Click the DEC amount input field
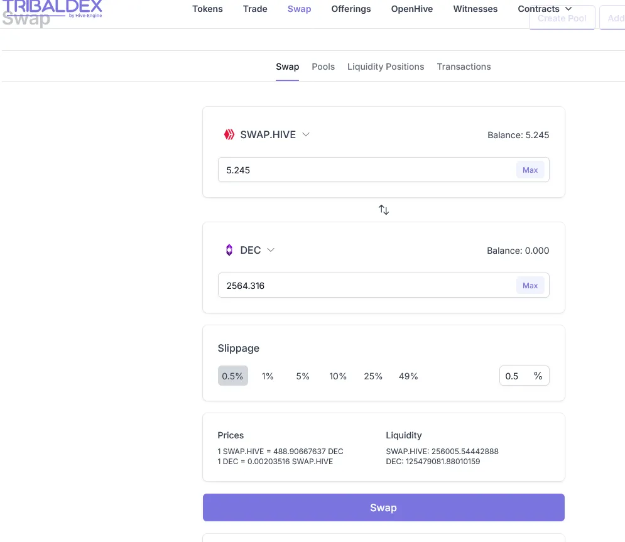This screenshot has width=625, height=542. (x=383, y=285)
